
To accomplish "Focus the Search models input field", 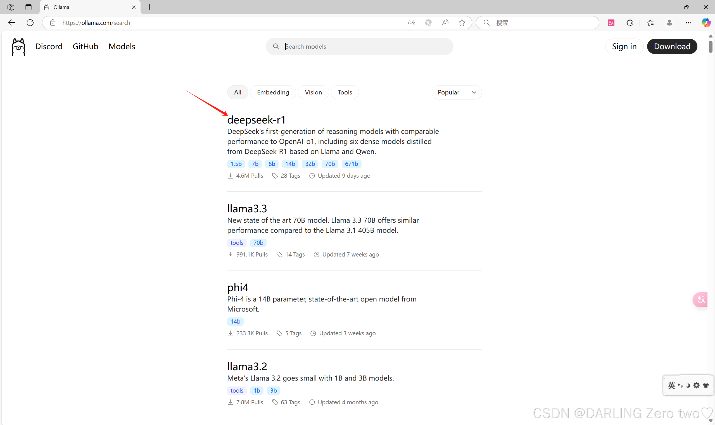I will tap(364, 46).
